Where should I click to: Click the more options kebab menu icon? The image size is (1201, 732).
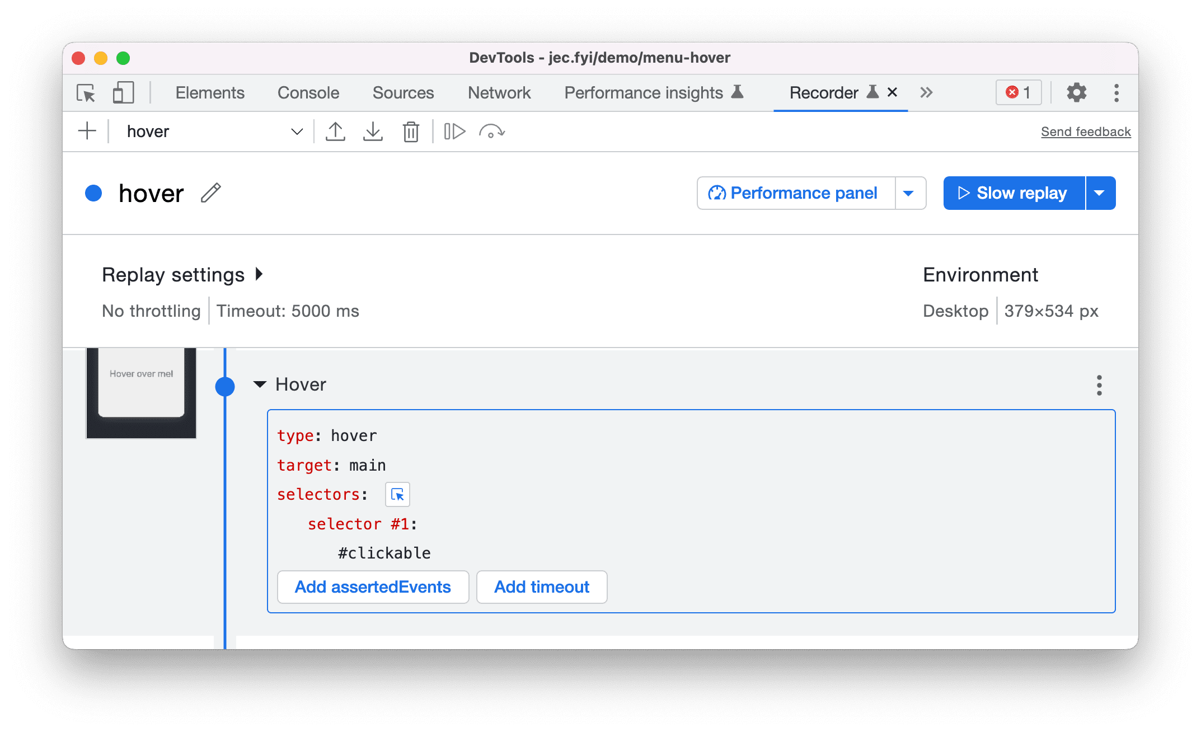pyautogui.click(x=1099, y=386)
